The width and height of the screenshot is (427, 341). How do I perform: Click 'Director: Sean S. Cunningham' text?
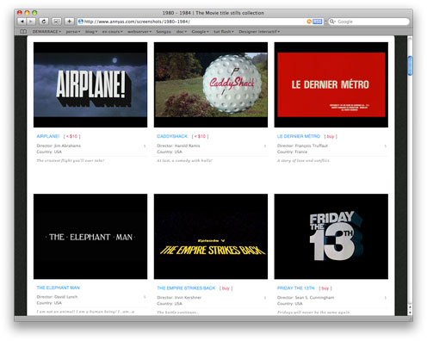tap(306, 298)
